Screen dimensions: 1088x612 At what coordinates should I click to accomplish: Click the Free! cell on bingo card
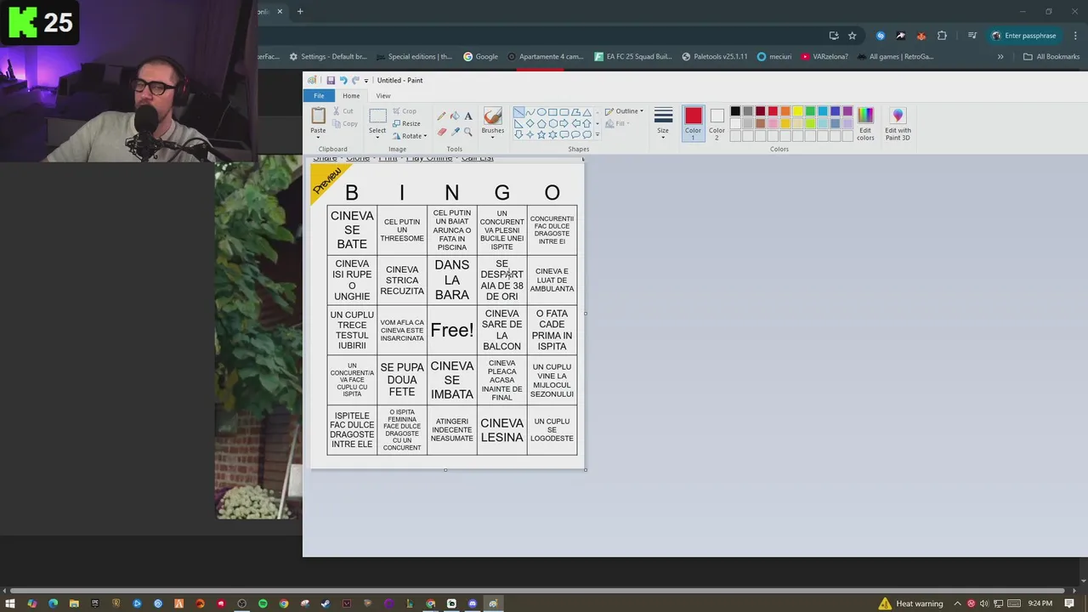point(452,330)
